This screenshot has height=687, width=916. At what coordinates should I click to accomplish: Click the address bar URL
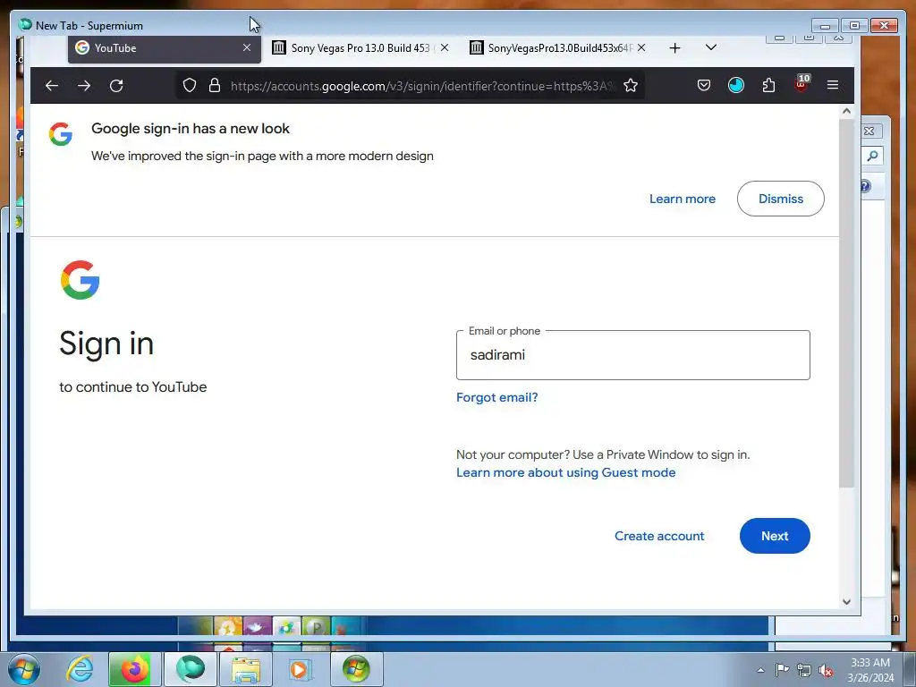[420, 86]
